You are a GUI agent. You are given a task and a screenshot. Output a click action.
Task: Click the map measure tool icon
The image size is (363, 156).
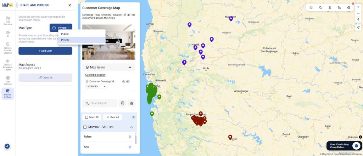[339, 7]
